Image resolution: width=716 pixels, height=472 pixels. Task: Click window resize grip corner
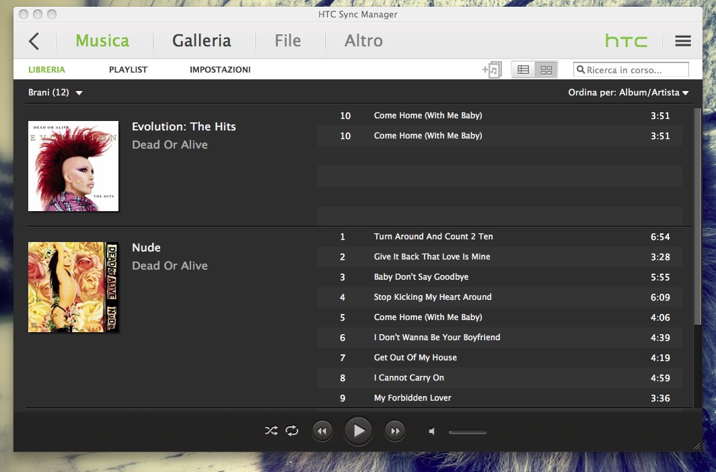click(x=697, y=446)
